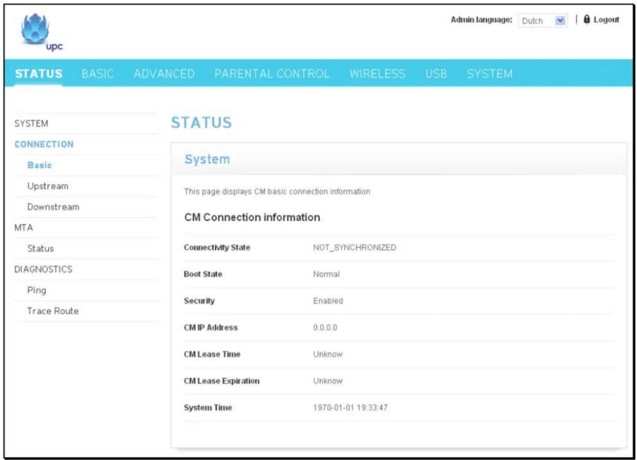Click the STATUS page heading
This screenshot has height=460, width=637.
click(201, 122)
